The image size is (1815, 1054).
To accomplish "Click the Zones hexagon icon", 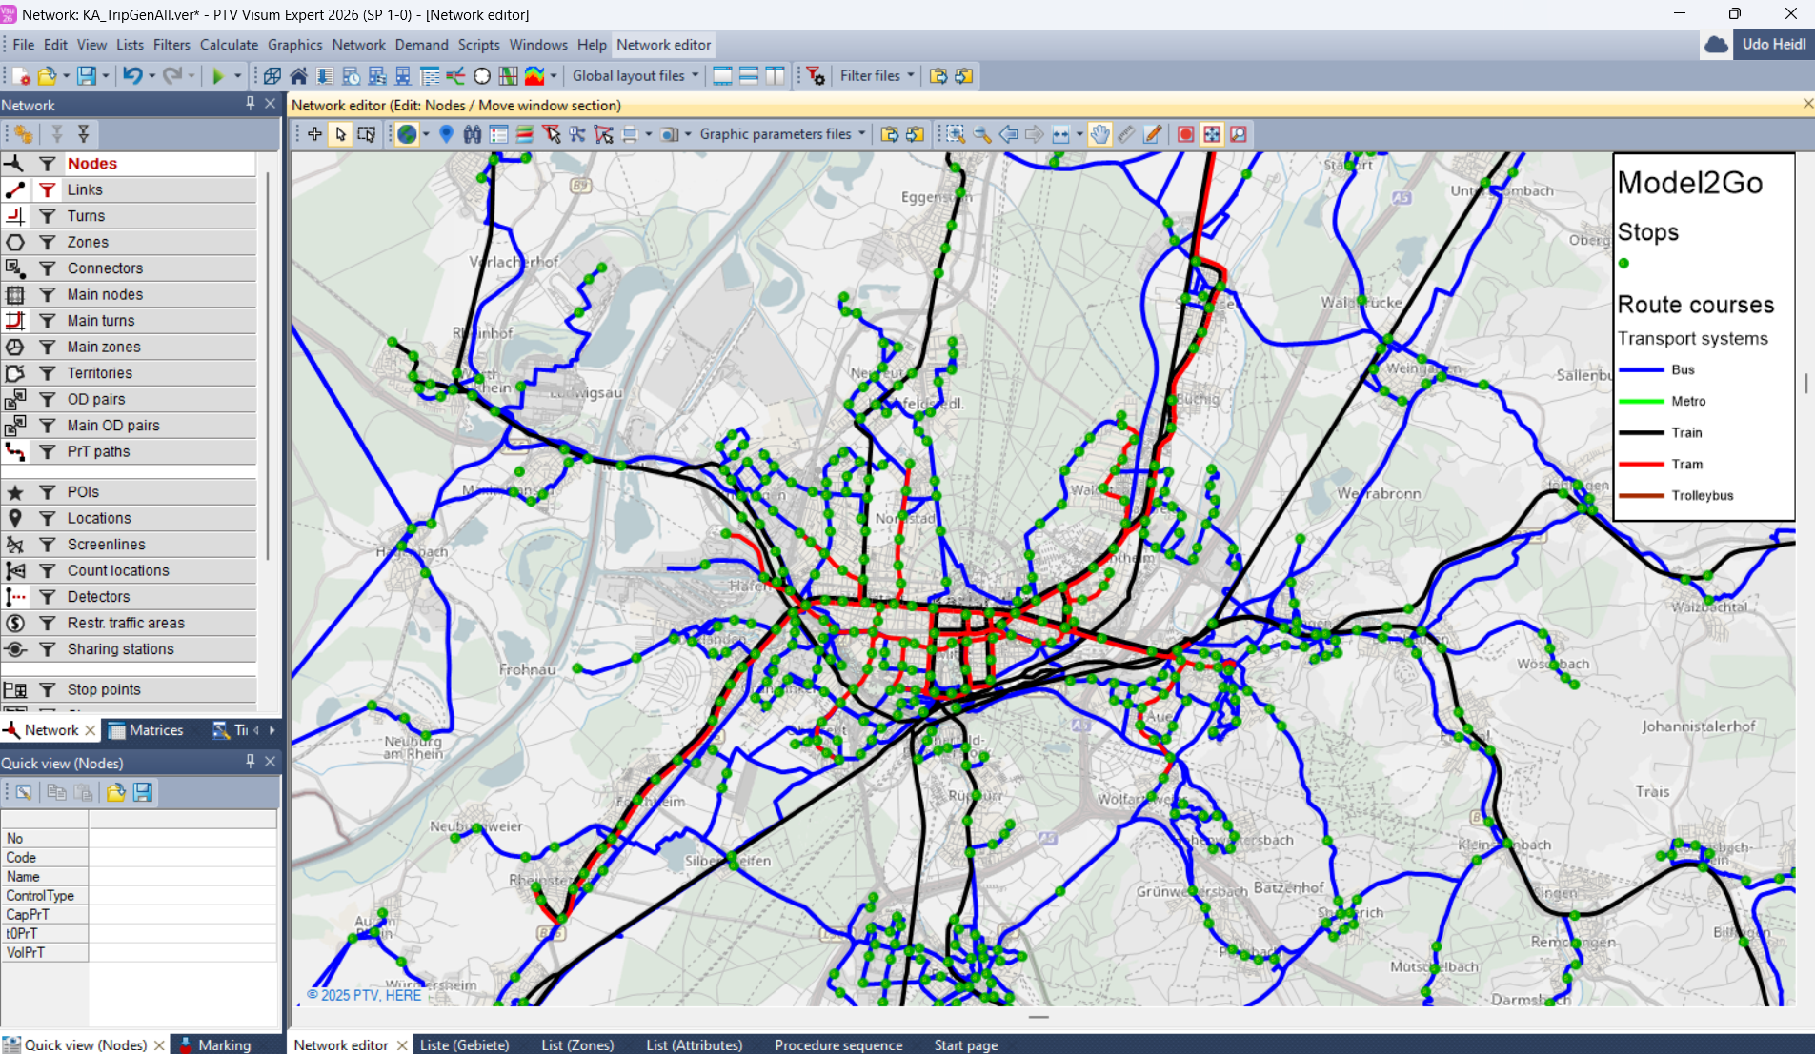I will pyautogui.click(x=15, y=243).
